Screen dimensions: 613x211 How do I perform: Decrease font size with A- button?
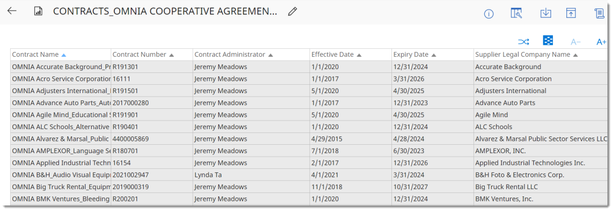point(575,42)
